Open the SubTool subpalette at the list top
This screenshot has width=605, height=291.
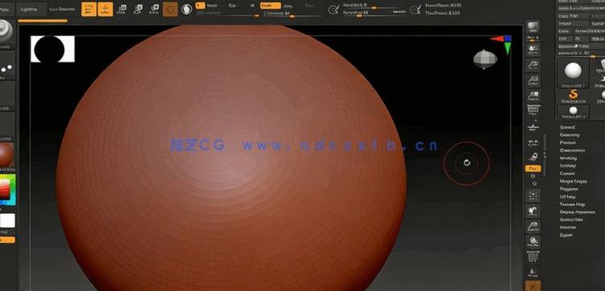point(567,127)
